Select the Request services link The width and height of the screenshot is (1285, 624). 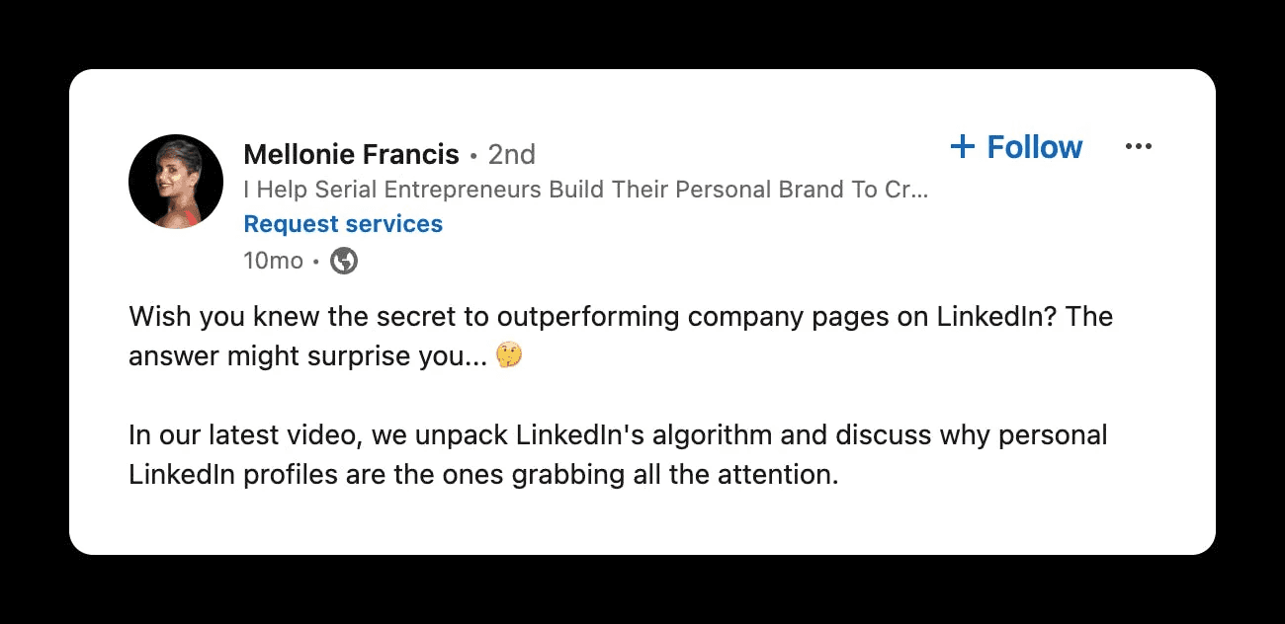pyautogui.click(x=343, y=224)
